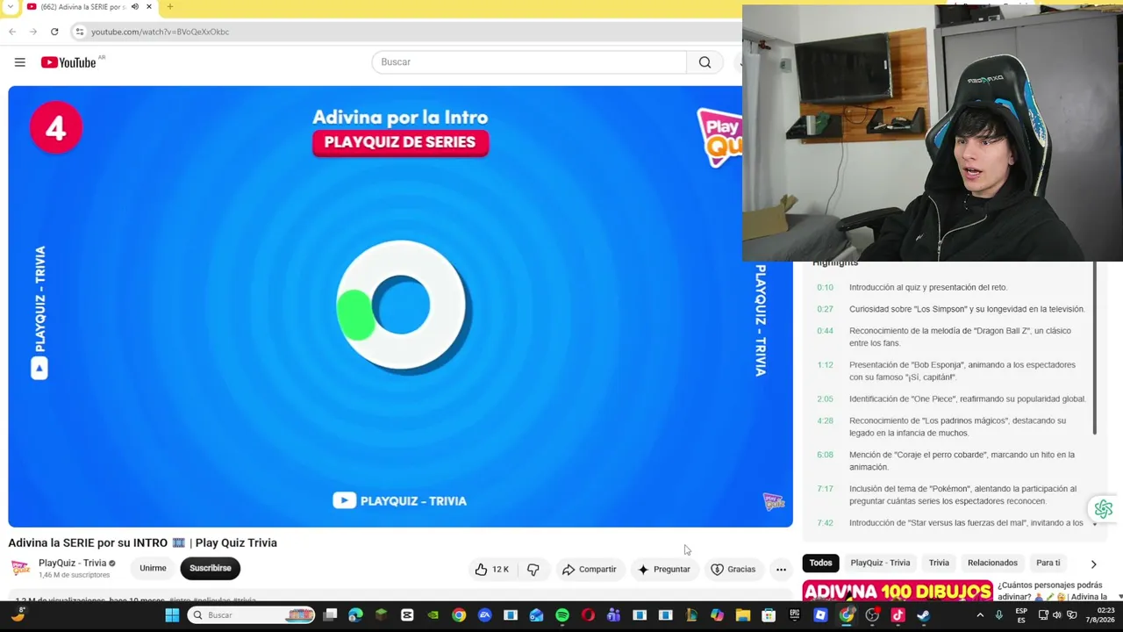Select the 'Todos' filter chip

820,563
